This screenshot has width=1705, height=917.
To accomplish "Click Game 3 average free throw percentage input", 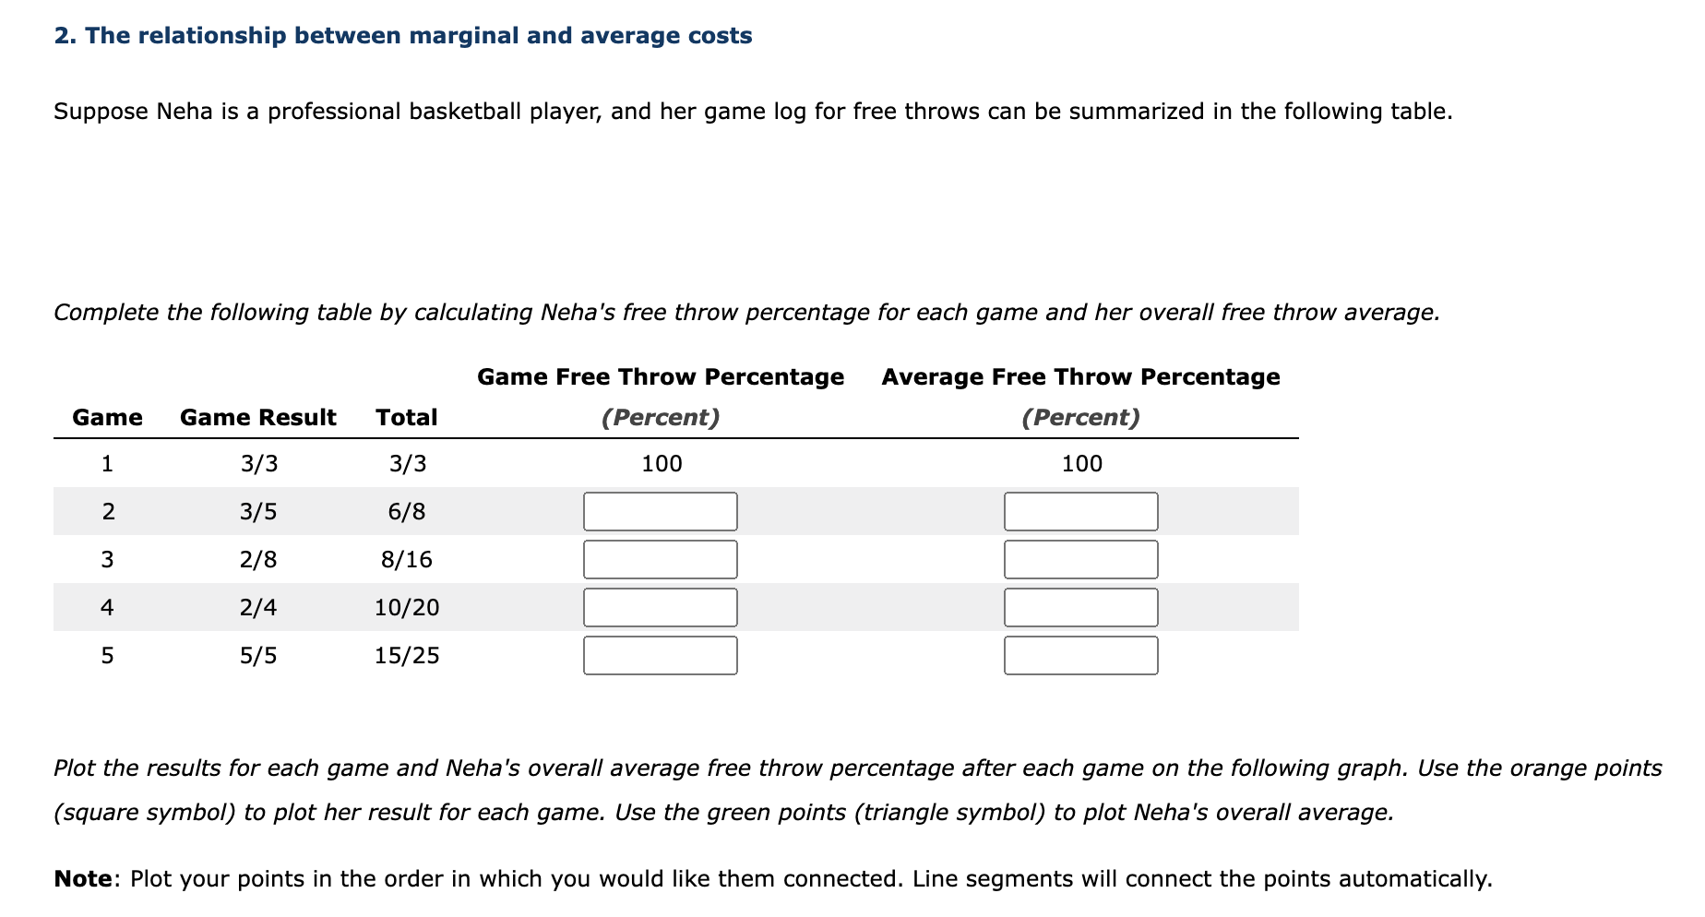I will [x=1079, y=558].
